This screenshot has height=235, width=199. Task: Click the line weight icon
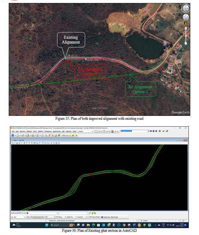coord(112,131)
